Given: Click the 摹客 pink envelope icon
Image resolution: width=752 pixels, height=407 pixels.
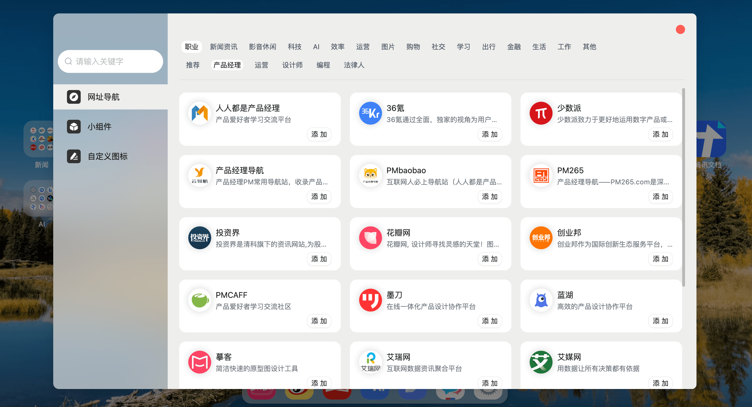Looking at the screenshot, I should (200, 362).
